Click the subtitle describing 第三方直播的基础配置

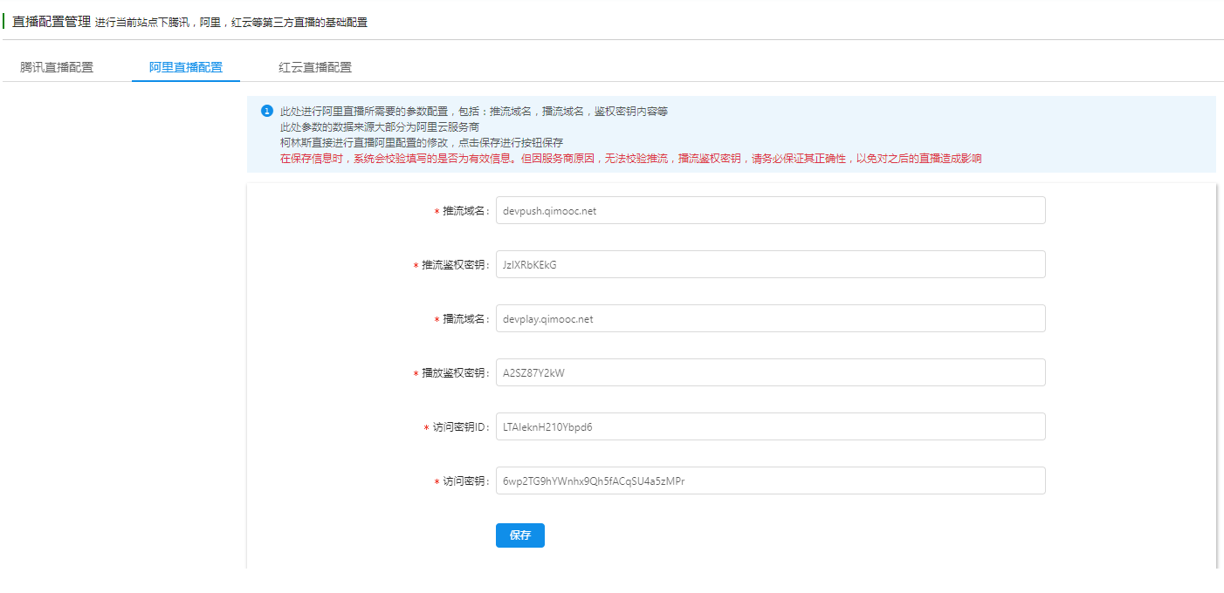(231, 23)
